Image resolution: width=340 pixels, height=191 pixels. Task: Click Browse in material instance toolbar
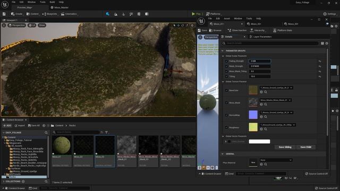click(x=215, y=31)
